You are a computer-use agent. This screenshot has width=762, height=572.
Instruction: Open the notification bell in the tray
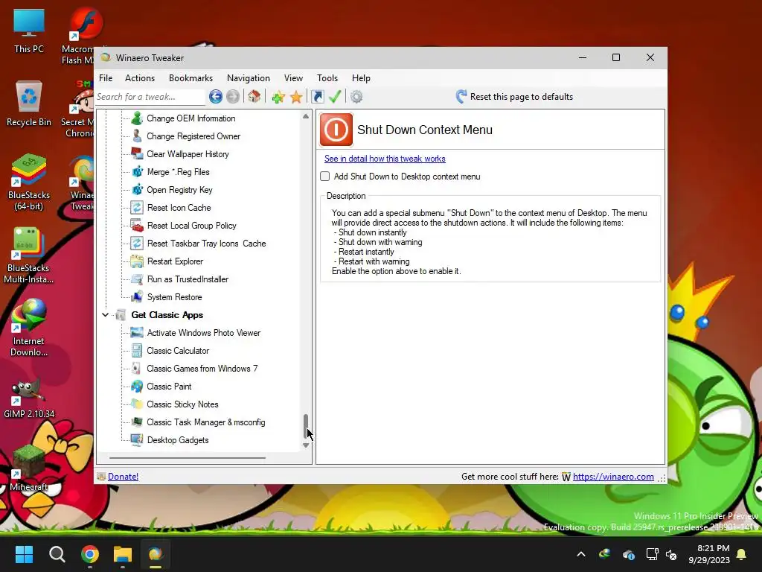pos(742,554)
